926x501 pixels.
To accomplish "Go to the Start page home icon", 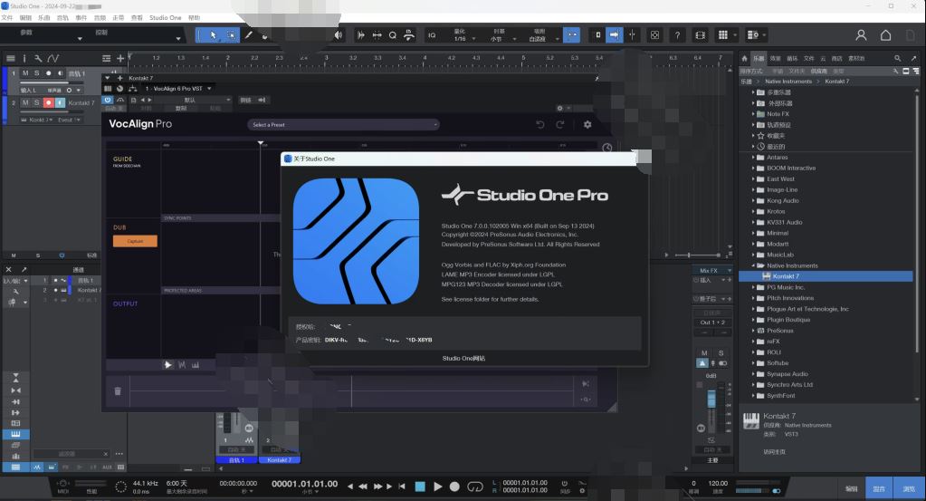I will point(886,35).
